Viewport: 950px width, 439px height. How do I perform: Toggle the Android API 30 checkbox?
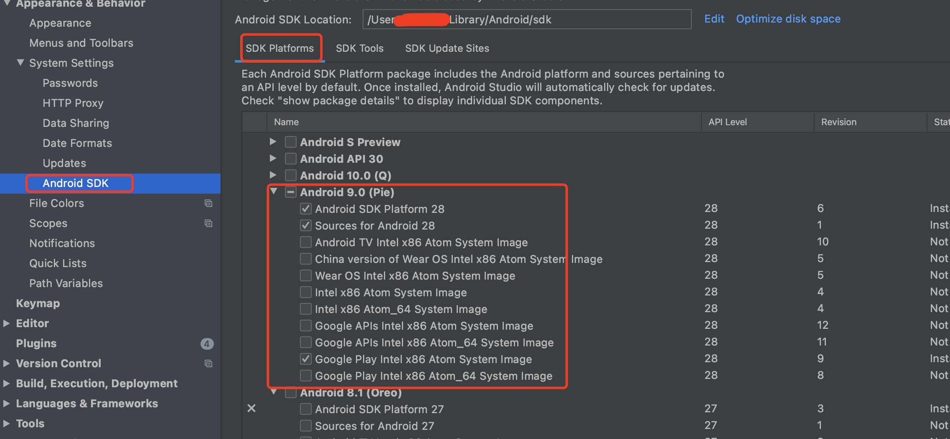tap(290, 159)
